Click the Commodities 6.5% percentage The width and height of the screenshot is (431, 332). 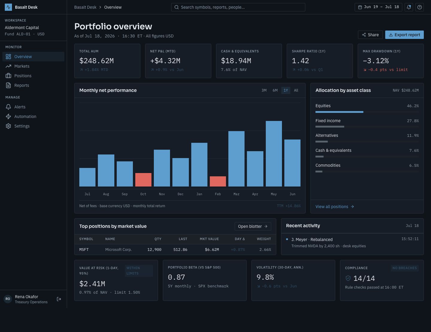pos(414,166)
